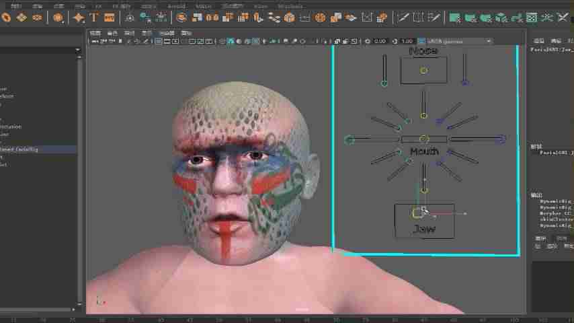Open the 着色 panel menu

(x=112, y=34)
